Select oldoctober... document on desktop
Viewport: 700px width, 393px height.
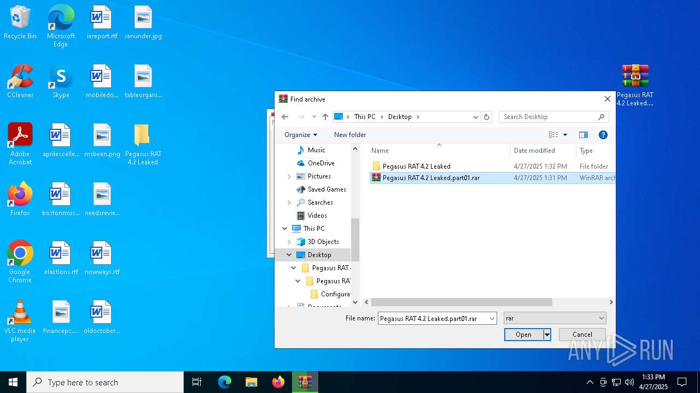(102, 318)
